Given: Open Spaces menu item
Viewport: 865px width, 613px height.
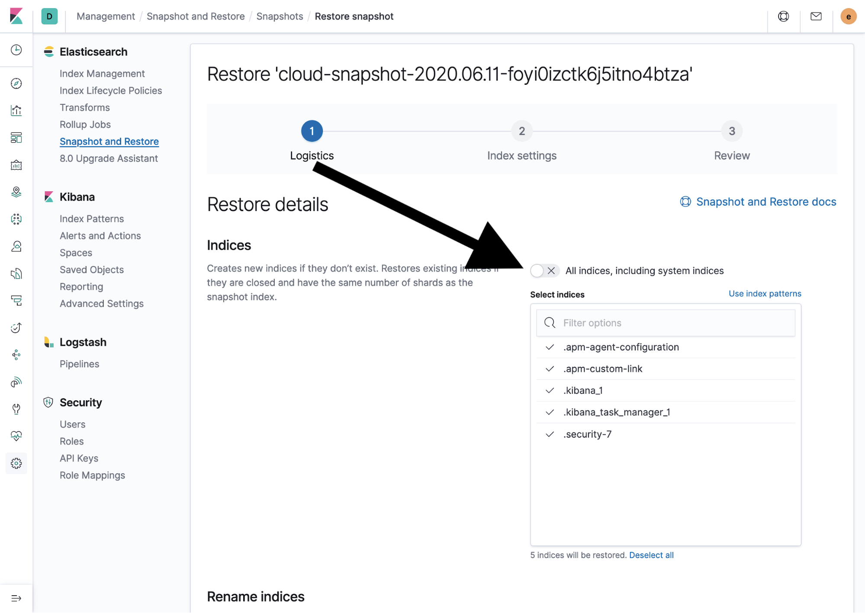Looking at the screenshot, I should click(x=76, y=253).
